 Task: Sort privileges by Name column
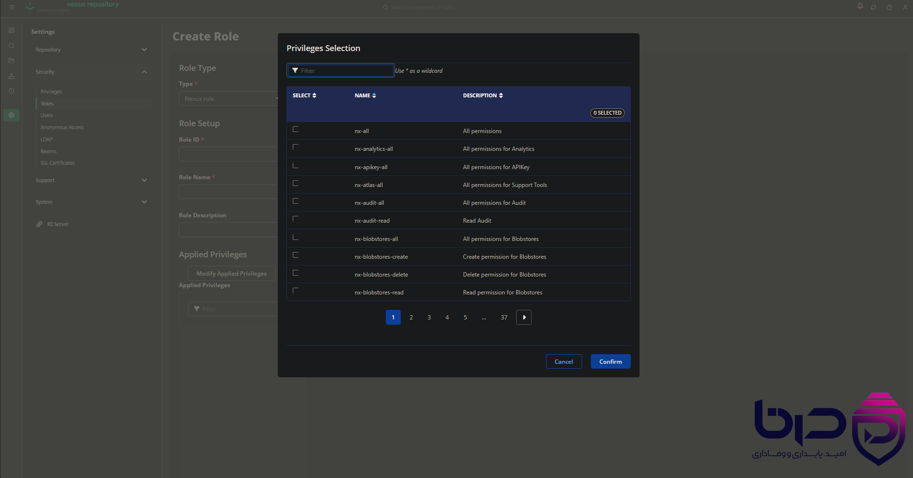pyautogui.click(x=365, y=95)
